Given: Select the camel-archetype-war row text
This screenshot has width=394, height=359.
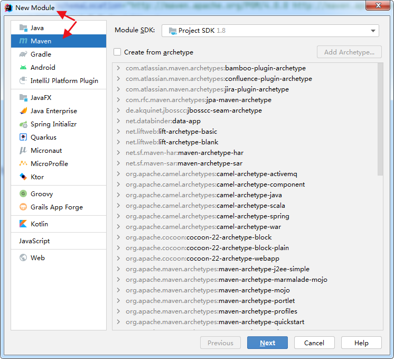Looking at the screenshot, I should point(203,227).
